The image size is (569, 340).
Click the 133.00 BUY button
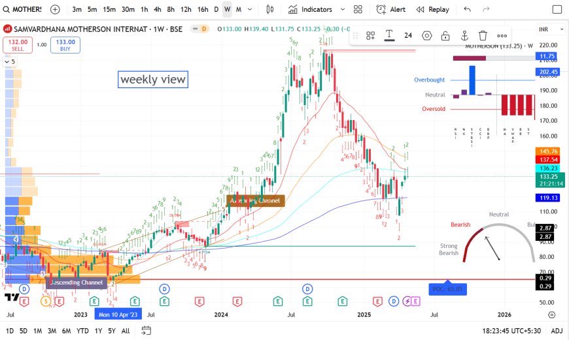(65, 45)
